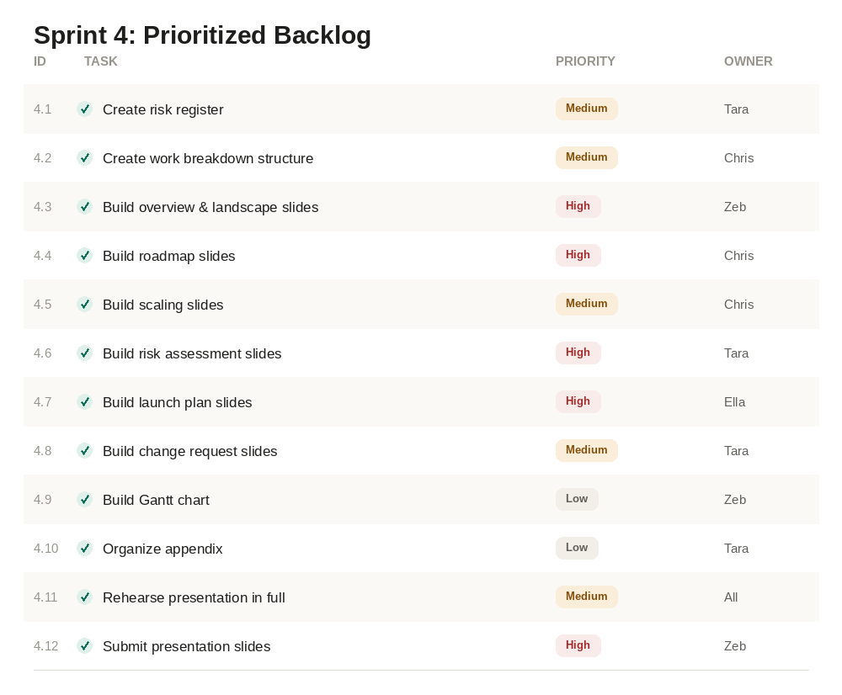This screenshot has width=842, height=695.
Task: Click the Medium priority badge on task 4.1
Action: click(x=586, y=109)
